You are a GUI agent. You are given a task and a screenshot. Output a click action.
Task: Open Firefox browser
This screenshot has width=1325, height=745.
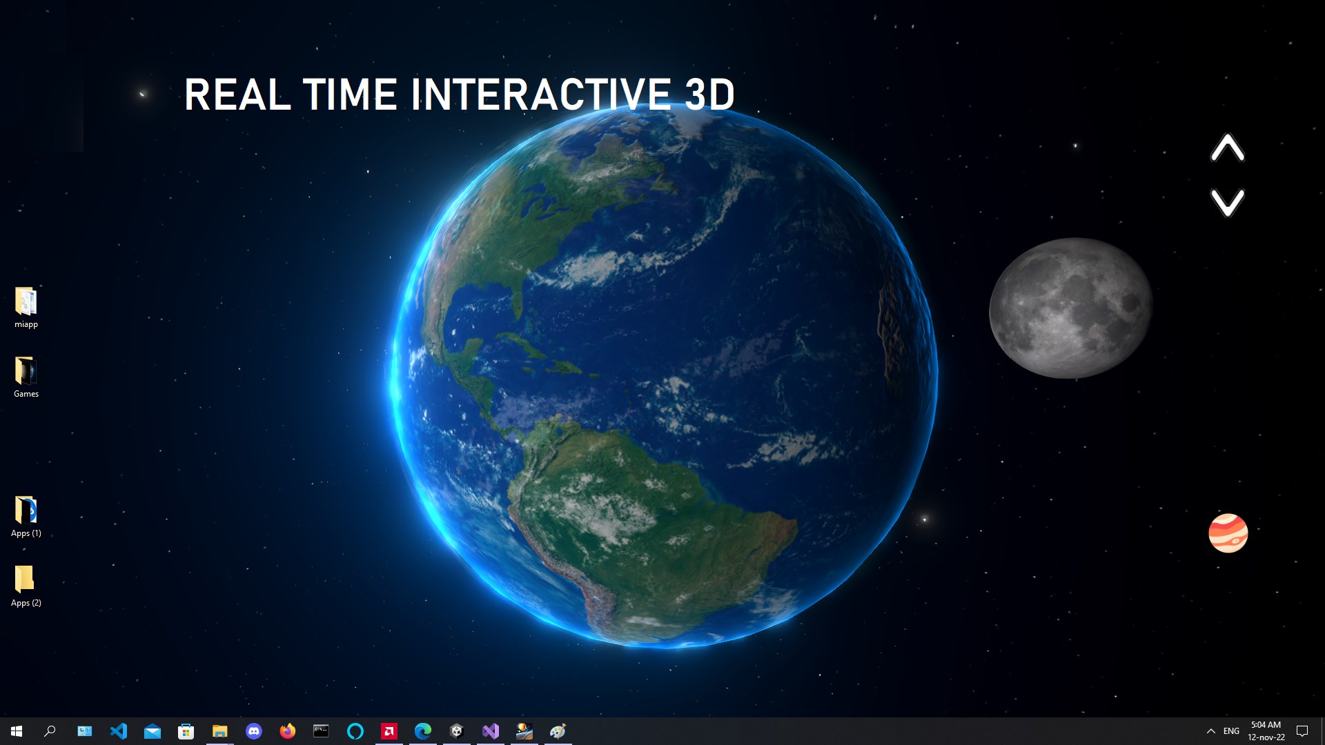pos(288,731)
